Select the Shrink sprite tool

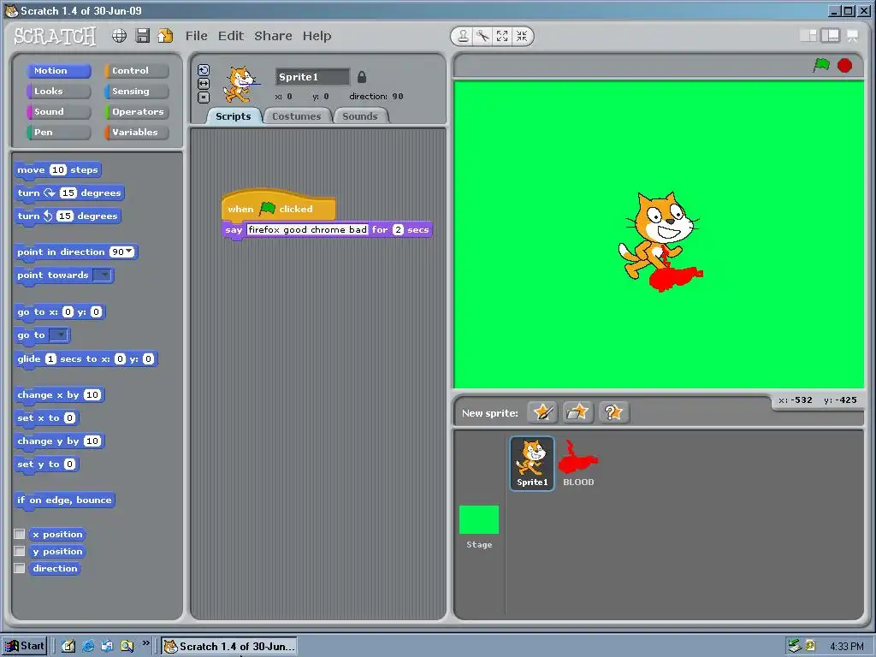coord(522,36)
